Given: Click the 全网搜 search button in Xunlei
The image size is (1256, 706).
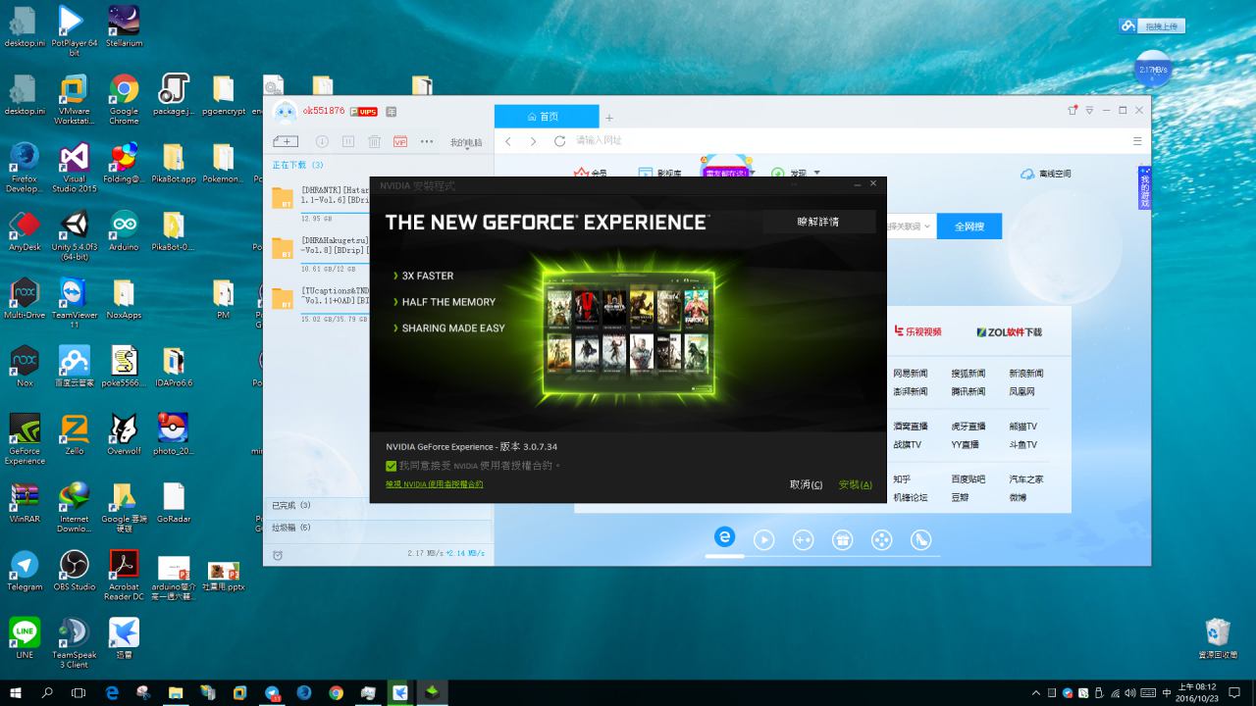Looking at the screenshot, I should [x=968, y=227].
